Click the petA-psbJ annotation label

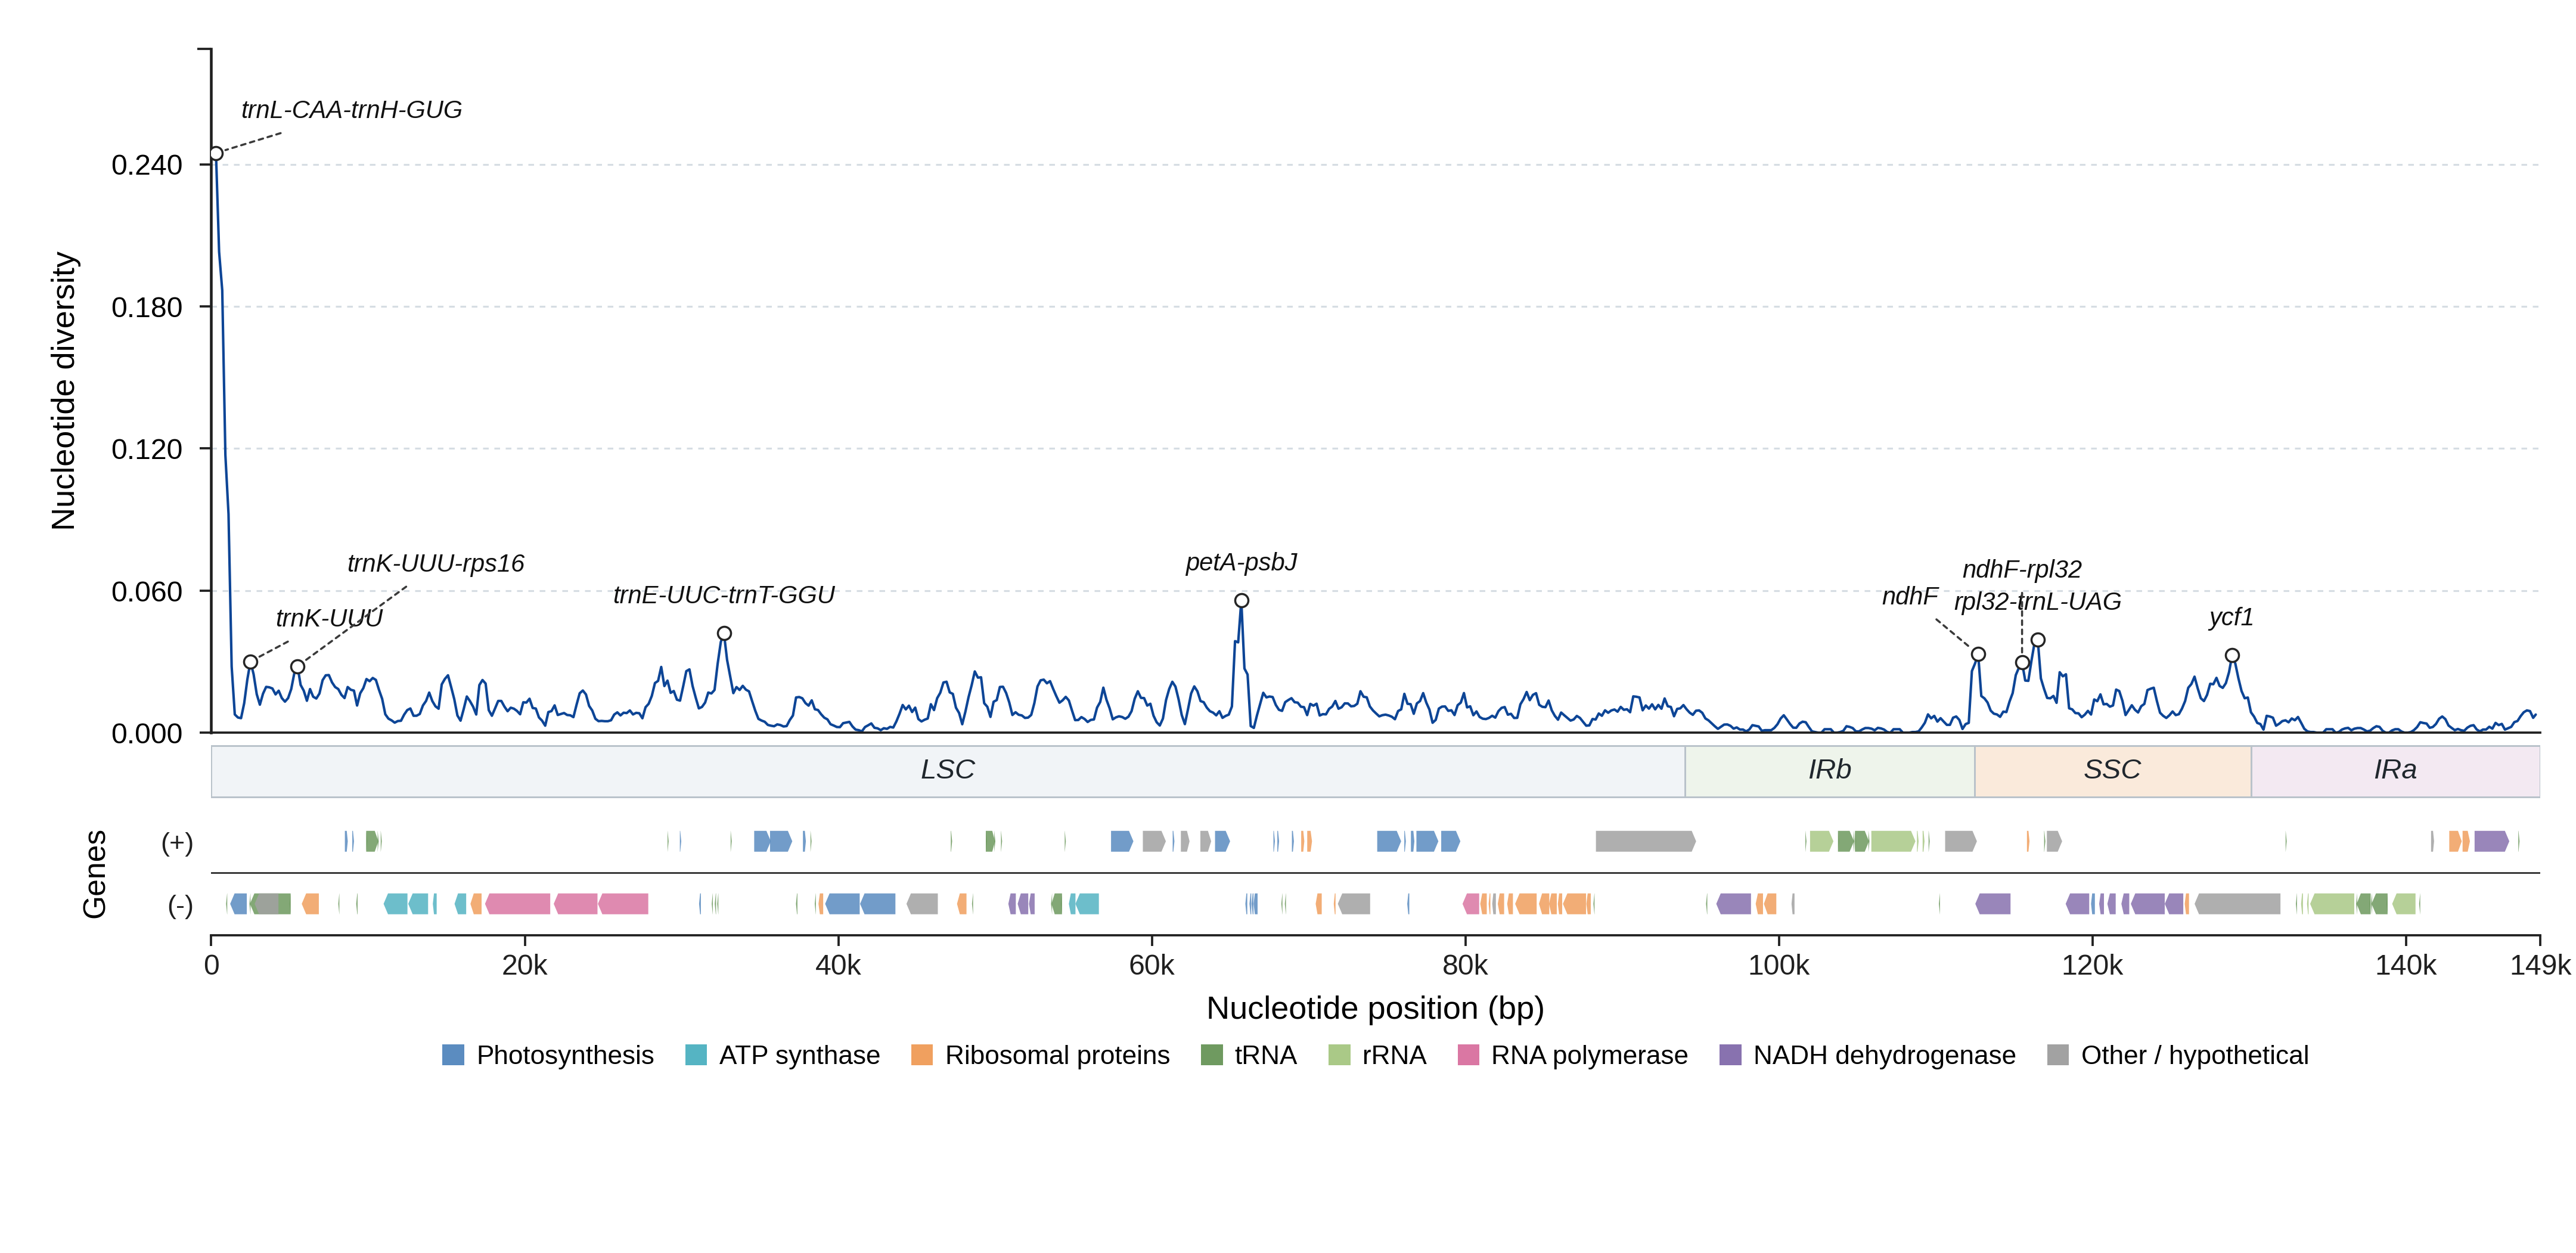1241,563
